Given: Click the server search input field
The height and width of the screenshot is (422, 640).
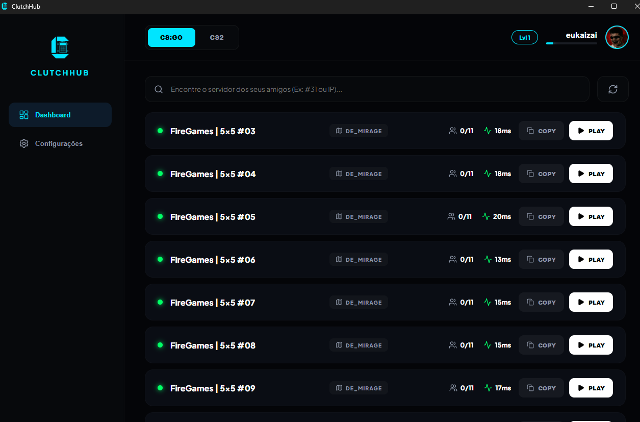Looking at the screenshot, I should point(367,89).
